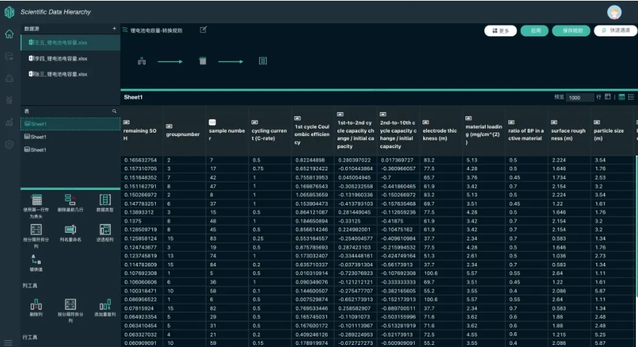The height and width of the screenshot is (347, 638).
Task: Open type selector on sample number column
Action: [x=212, y=123]
